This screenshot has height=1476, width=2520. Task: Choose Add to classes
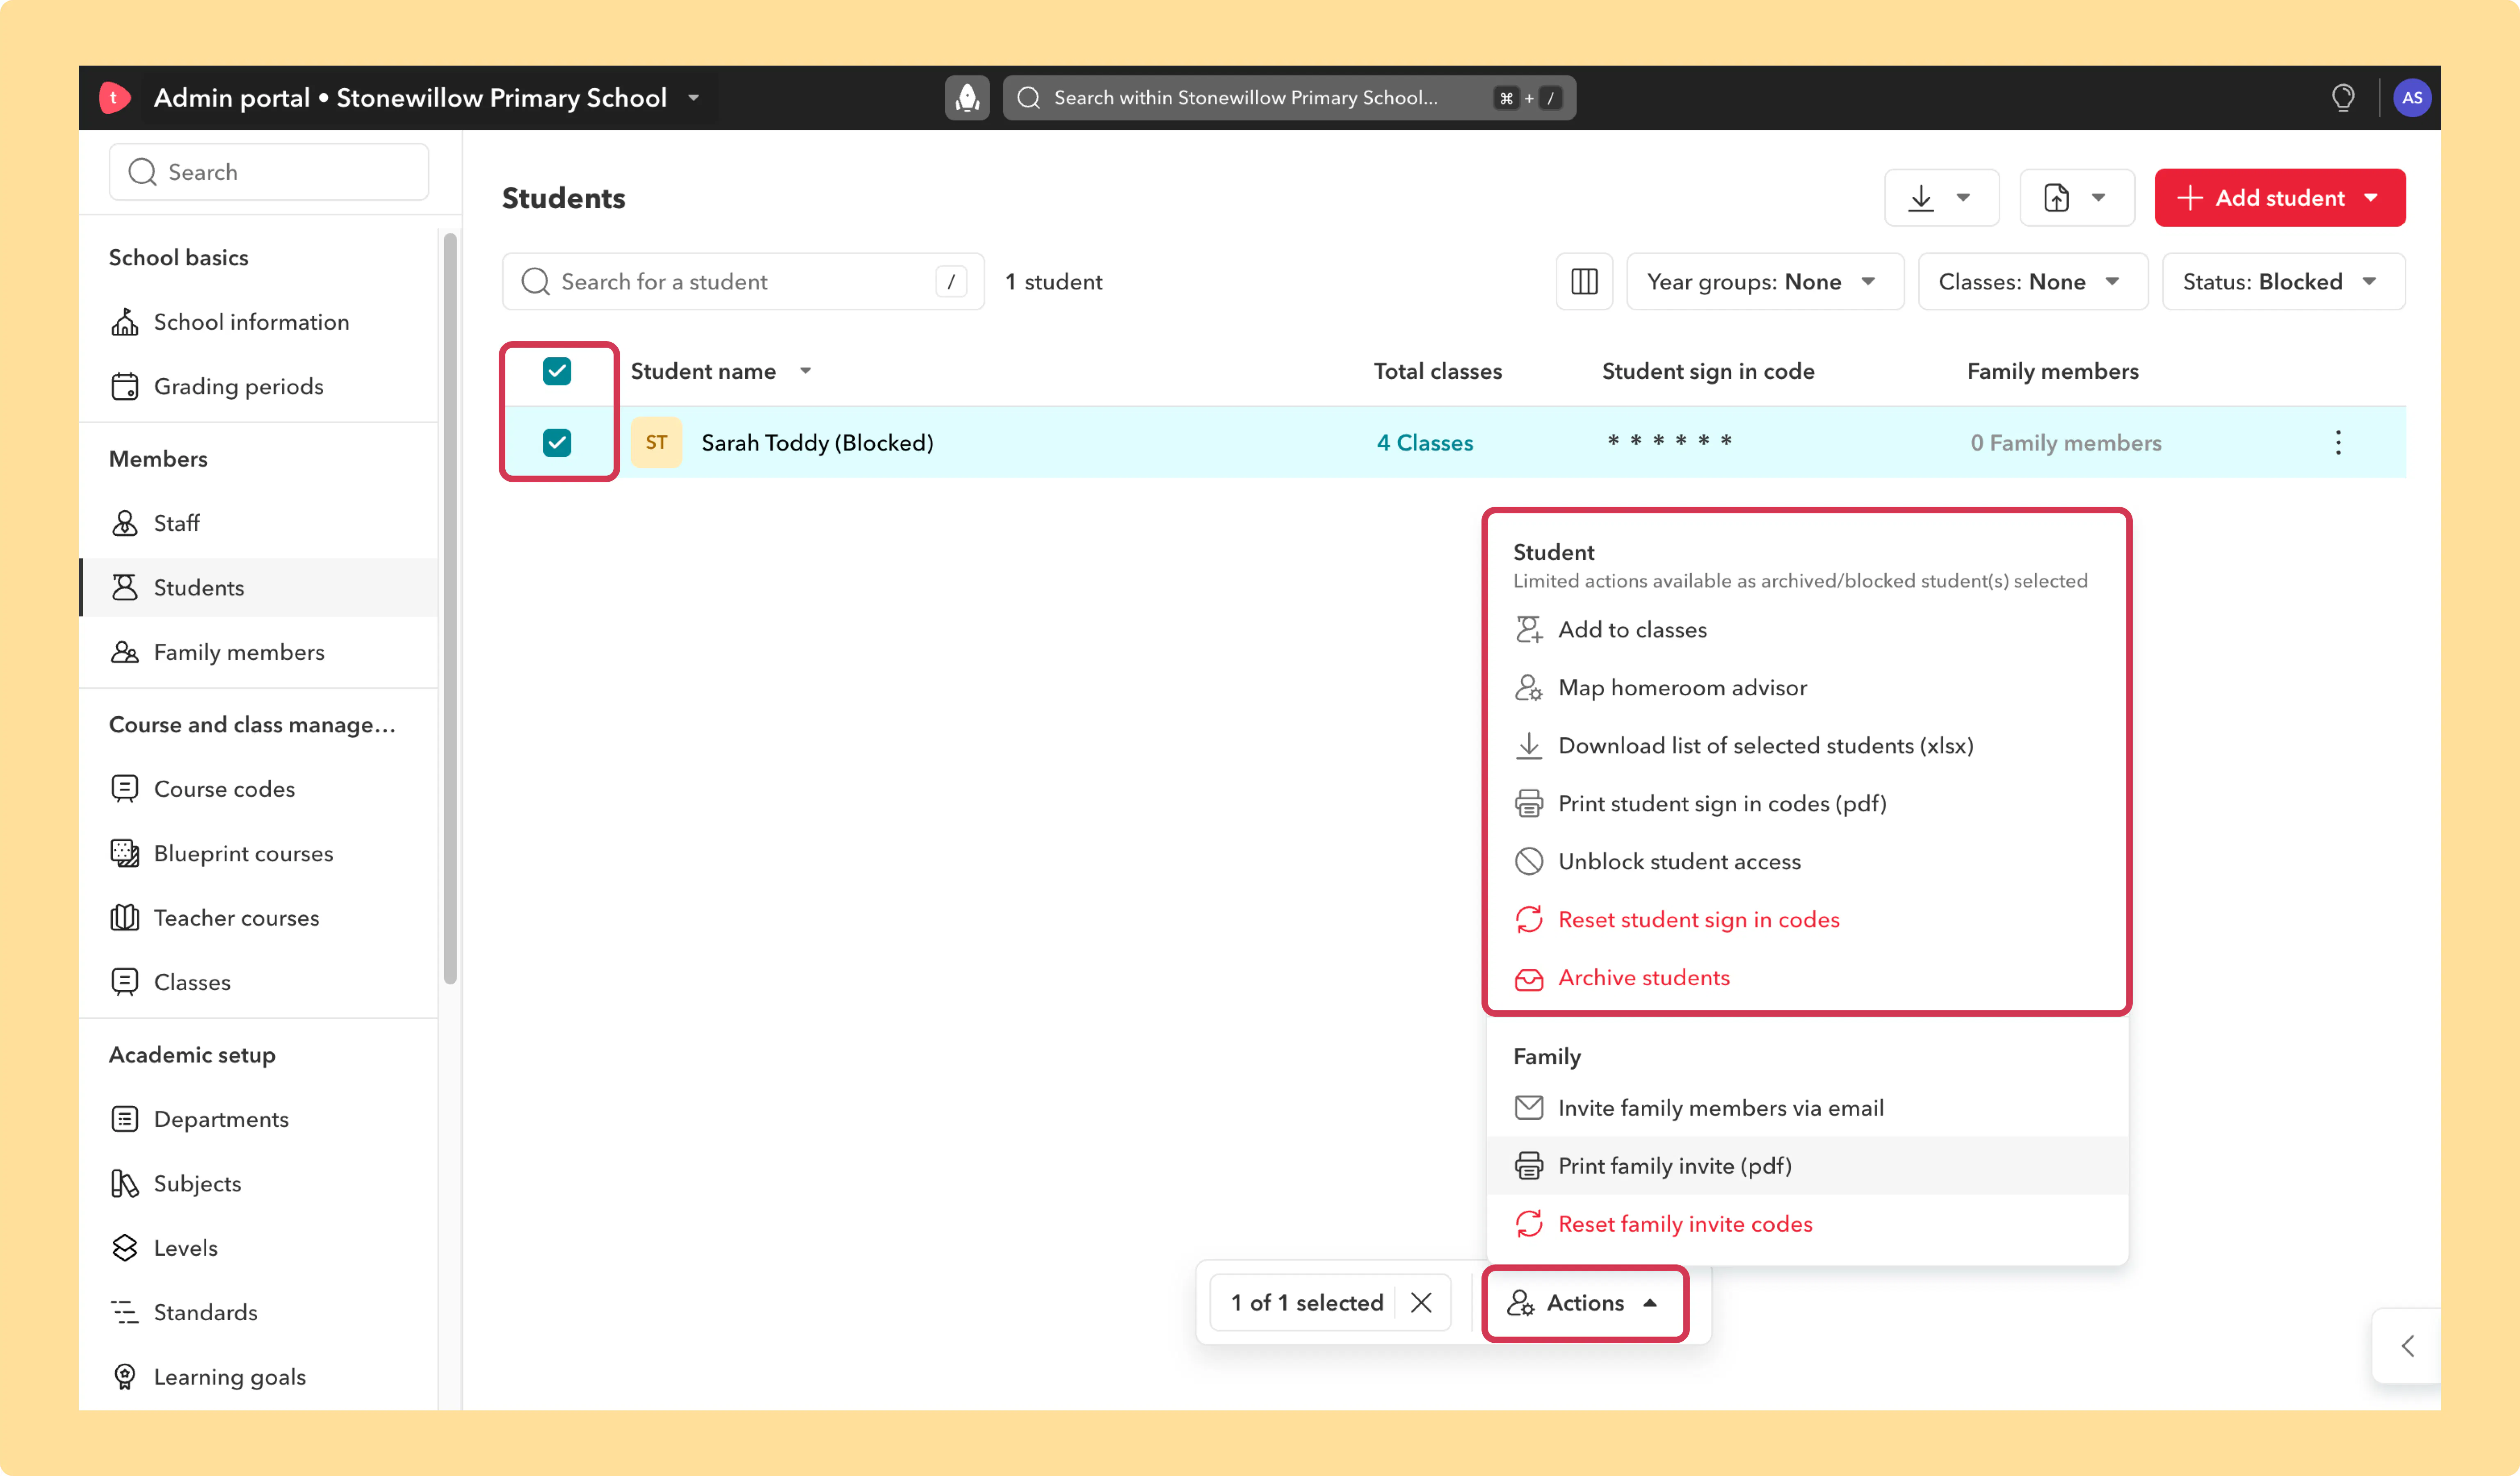point(1807,630)
